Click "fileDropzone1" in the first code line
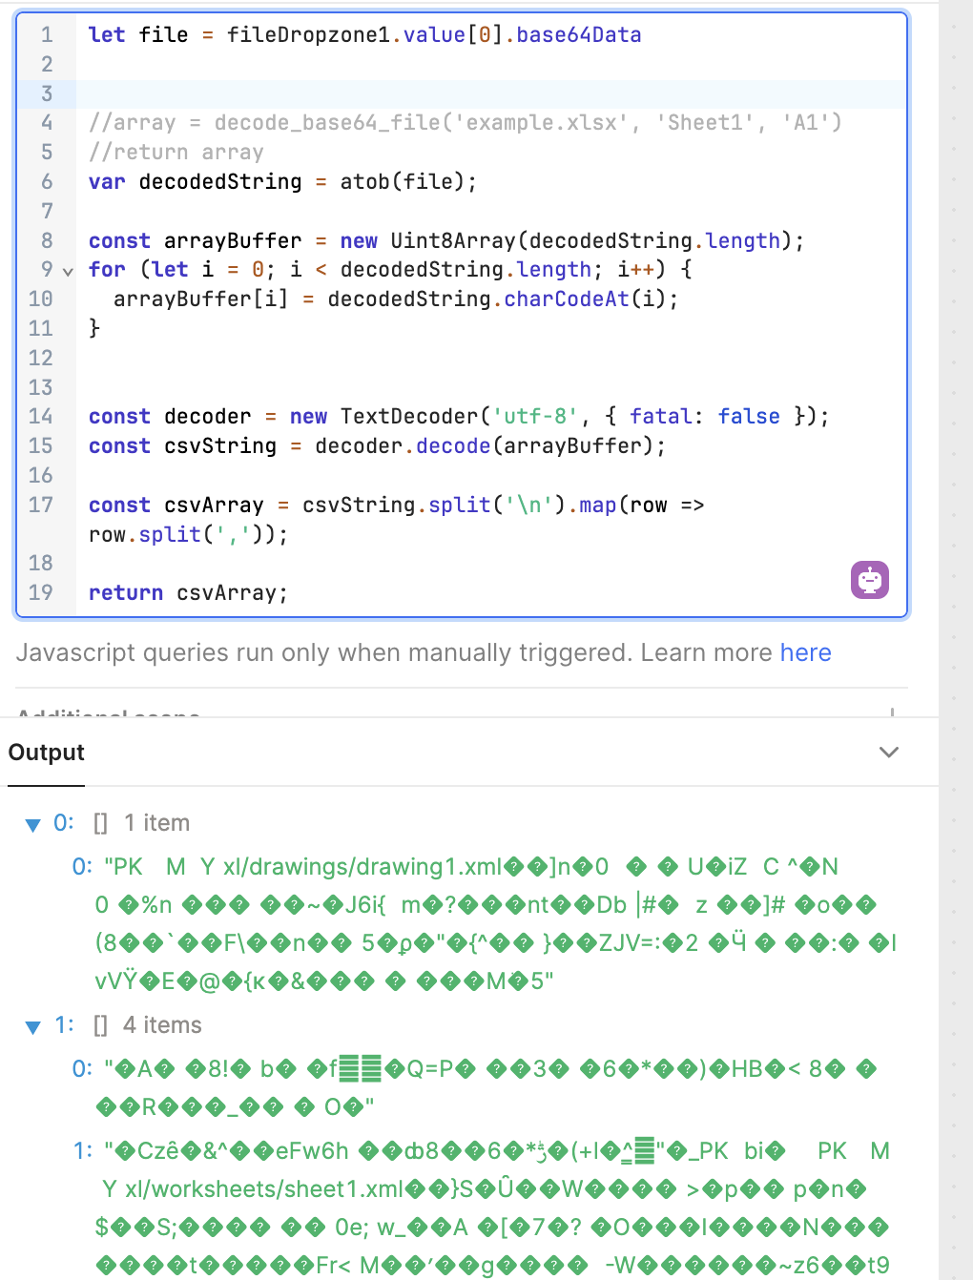This screenshot has height=1280, width=973. (308, 35)
